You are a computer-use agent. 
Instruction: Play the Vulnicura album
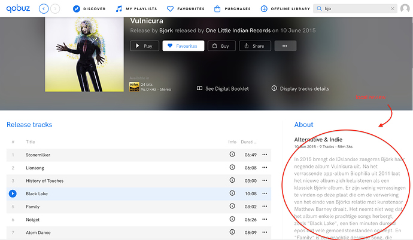[144, 46]
